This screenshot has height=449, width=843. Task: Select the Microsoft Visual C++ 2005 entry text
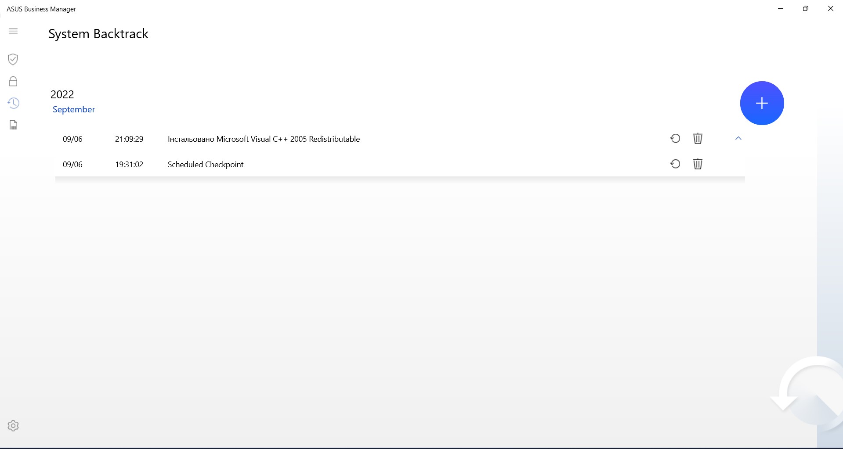click(264, 139)
